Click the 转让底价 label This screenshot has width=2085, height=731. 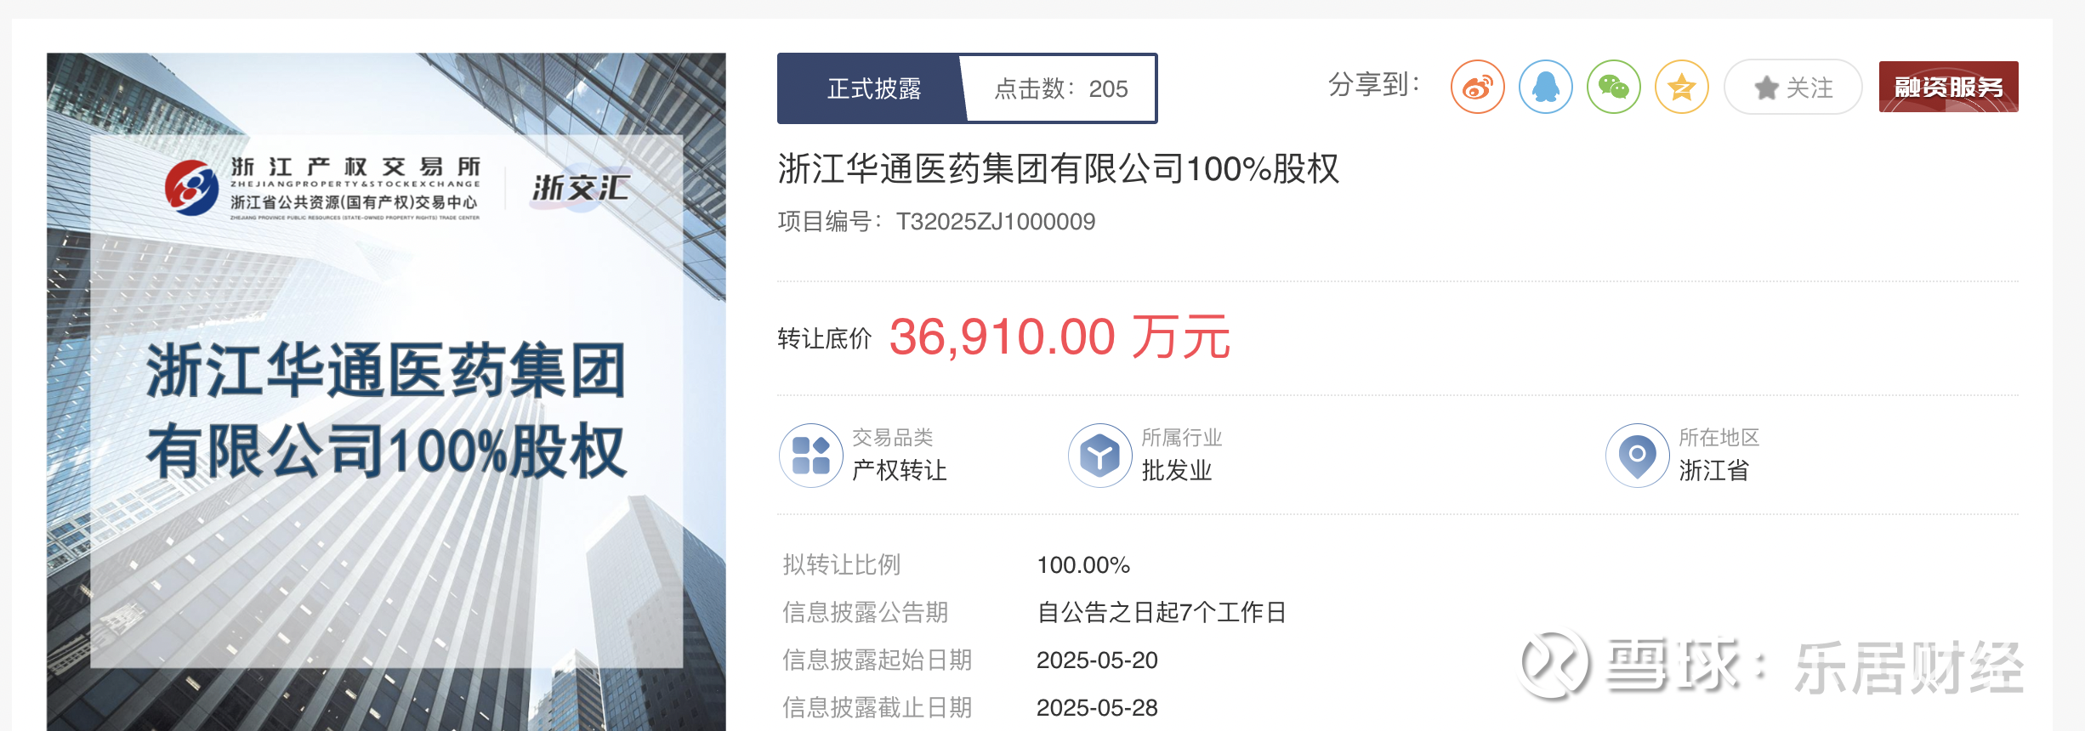point(825,339)
